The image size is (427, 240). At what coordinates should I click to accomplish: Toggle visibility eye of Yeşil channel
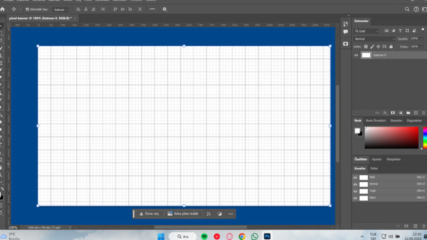pyautogui.click(x=355, y=191)
